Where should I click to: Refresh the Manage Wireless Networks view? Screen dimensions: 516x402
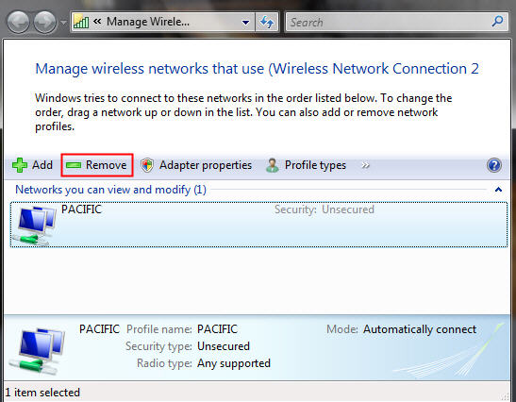(267, 22)
